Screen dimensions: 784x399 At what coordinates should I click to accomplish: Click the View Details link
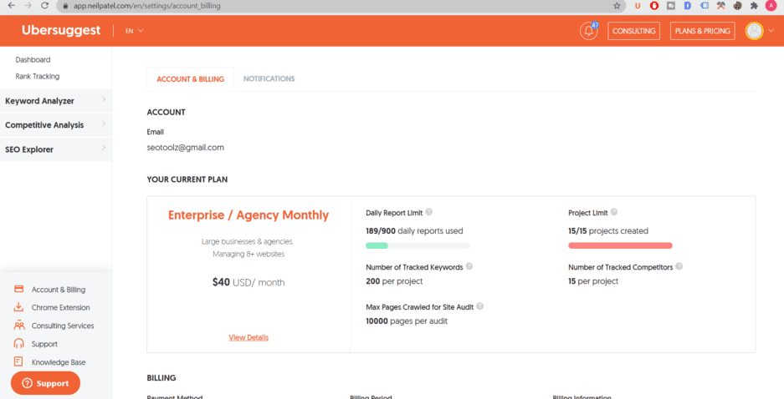(x=249, y=338)
